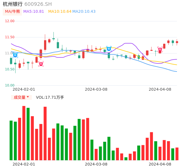This screenshot has height=168, width=190.
Task: Click the shortest green volume bar
Action: pyautogui.click(x=126, y=159)
